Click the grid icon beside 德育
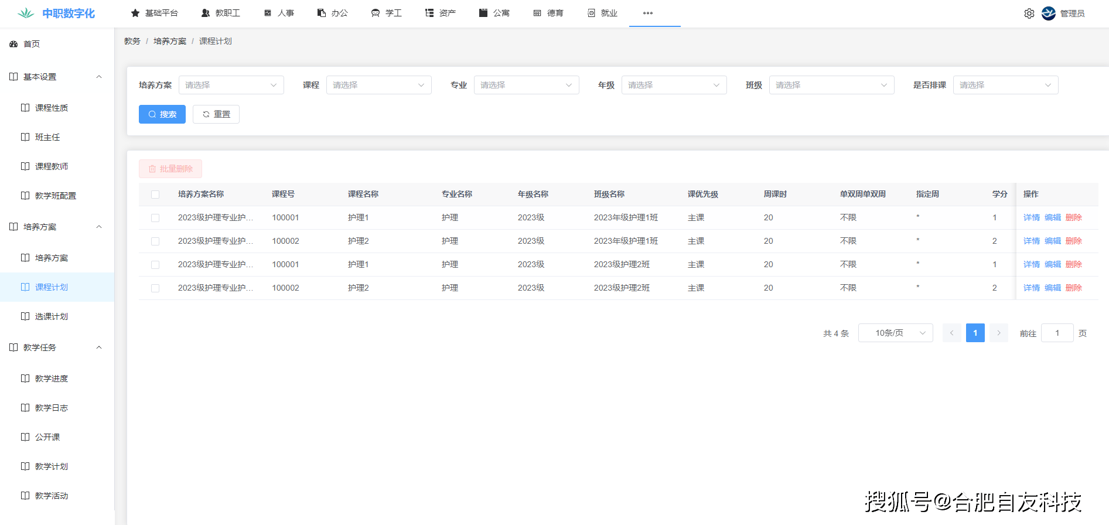Screen dimensions: 1109x525 [537, 13]
